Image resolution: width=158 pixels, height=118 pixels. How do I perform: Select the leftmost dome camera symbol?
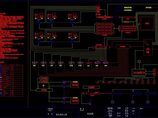tap(34, 63)
